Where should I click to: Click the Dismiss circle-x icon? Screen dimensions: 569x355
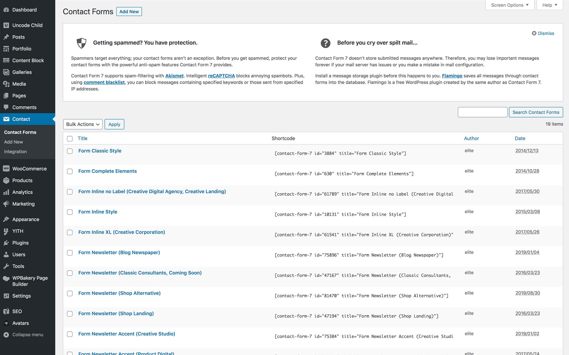534,33
